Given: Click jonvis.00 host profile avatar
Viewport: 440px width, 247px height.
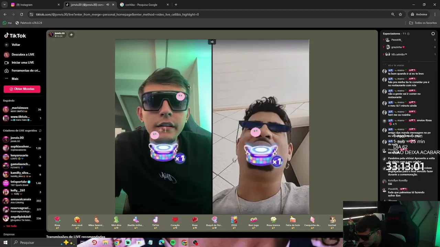Looking at the screenshot, I should [51, 35].
